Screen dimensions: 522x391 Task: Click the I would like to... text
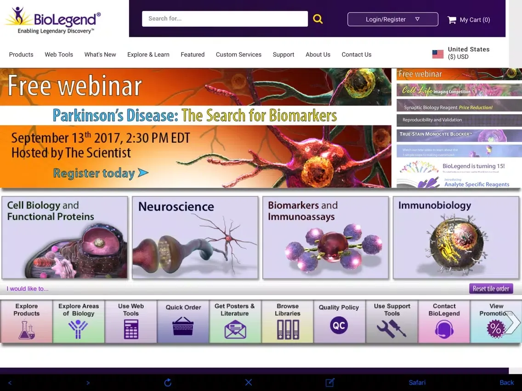pyautogui.click(x=28, y=289)
